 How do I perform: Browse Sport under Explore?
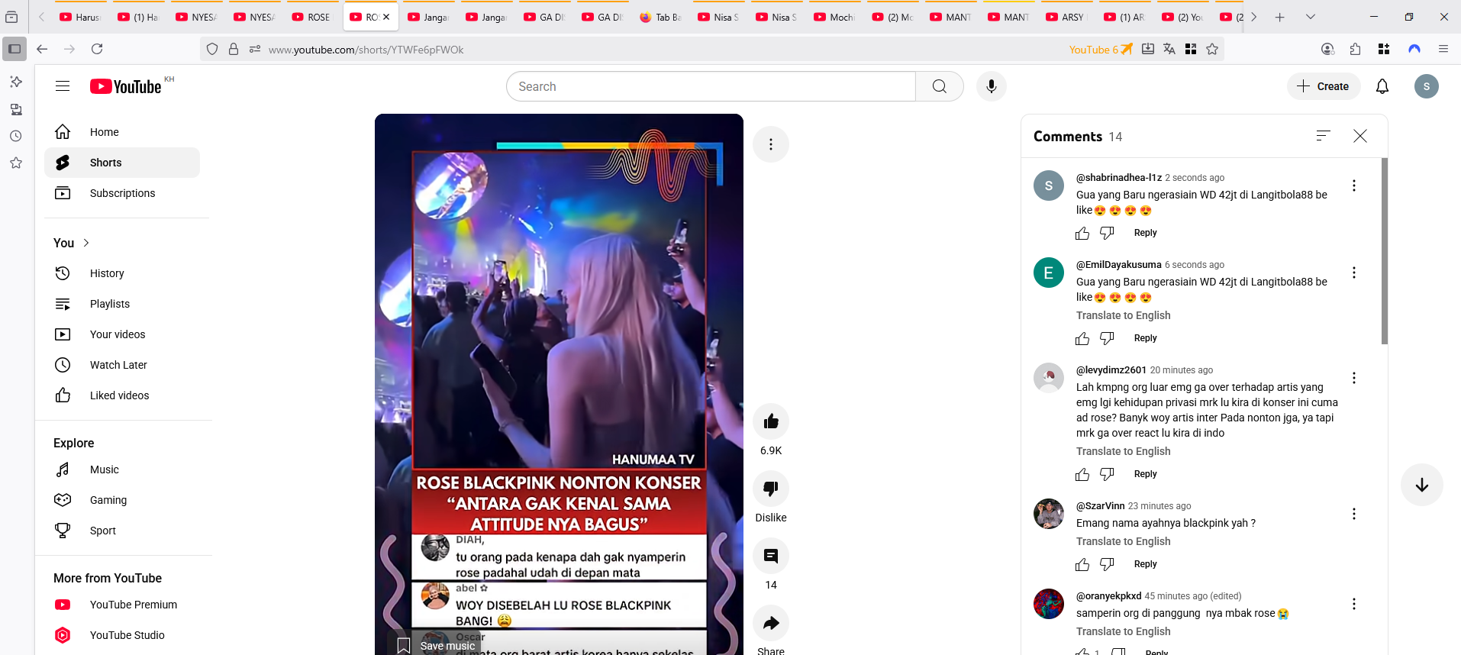pyautogui.click(x=122, y=531)
